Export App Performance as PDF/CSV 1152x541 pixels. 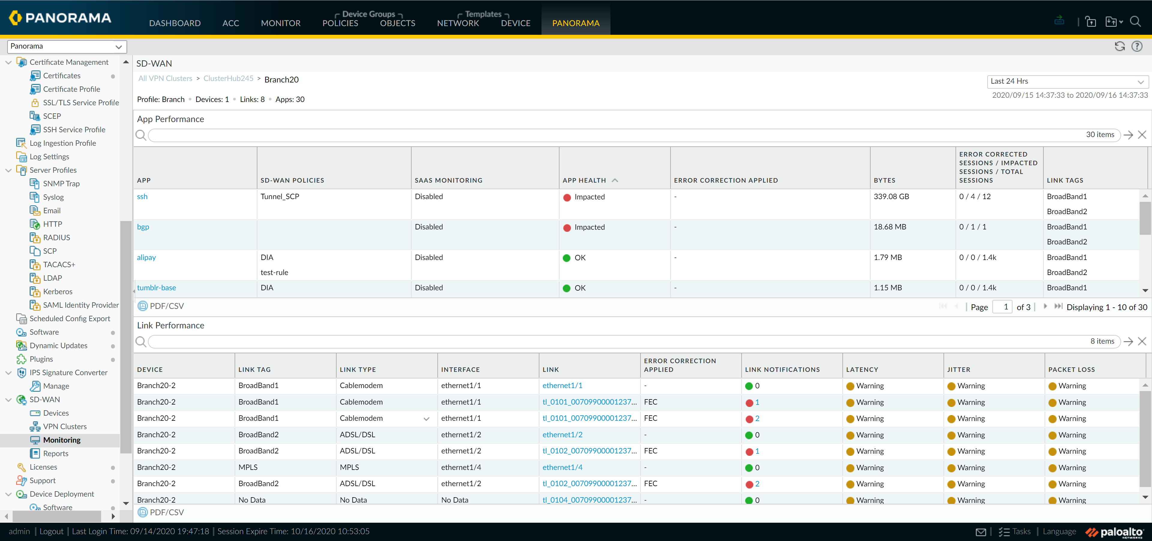161,306
